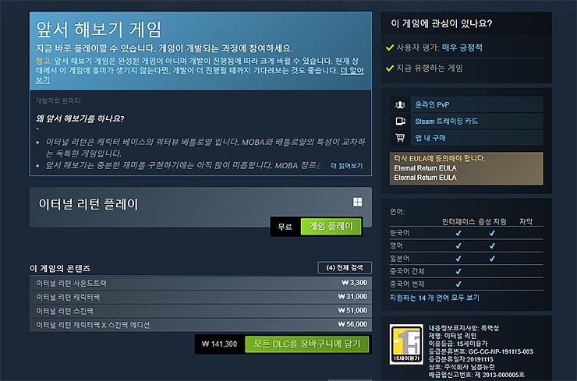Click the green 게임 플레이 button
Viewport: 577px width, 381px height.
(x=331, y=226)
